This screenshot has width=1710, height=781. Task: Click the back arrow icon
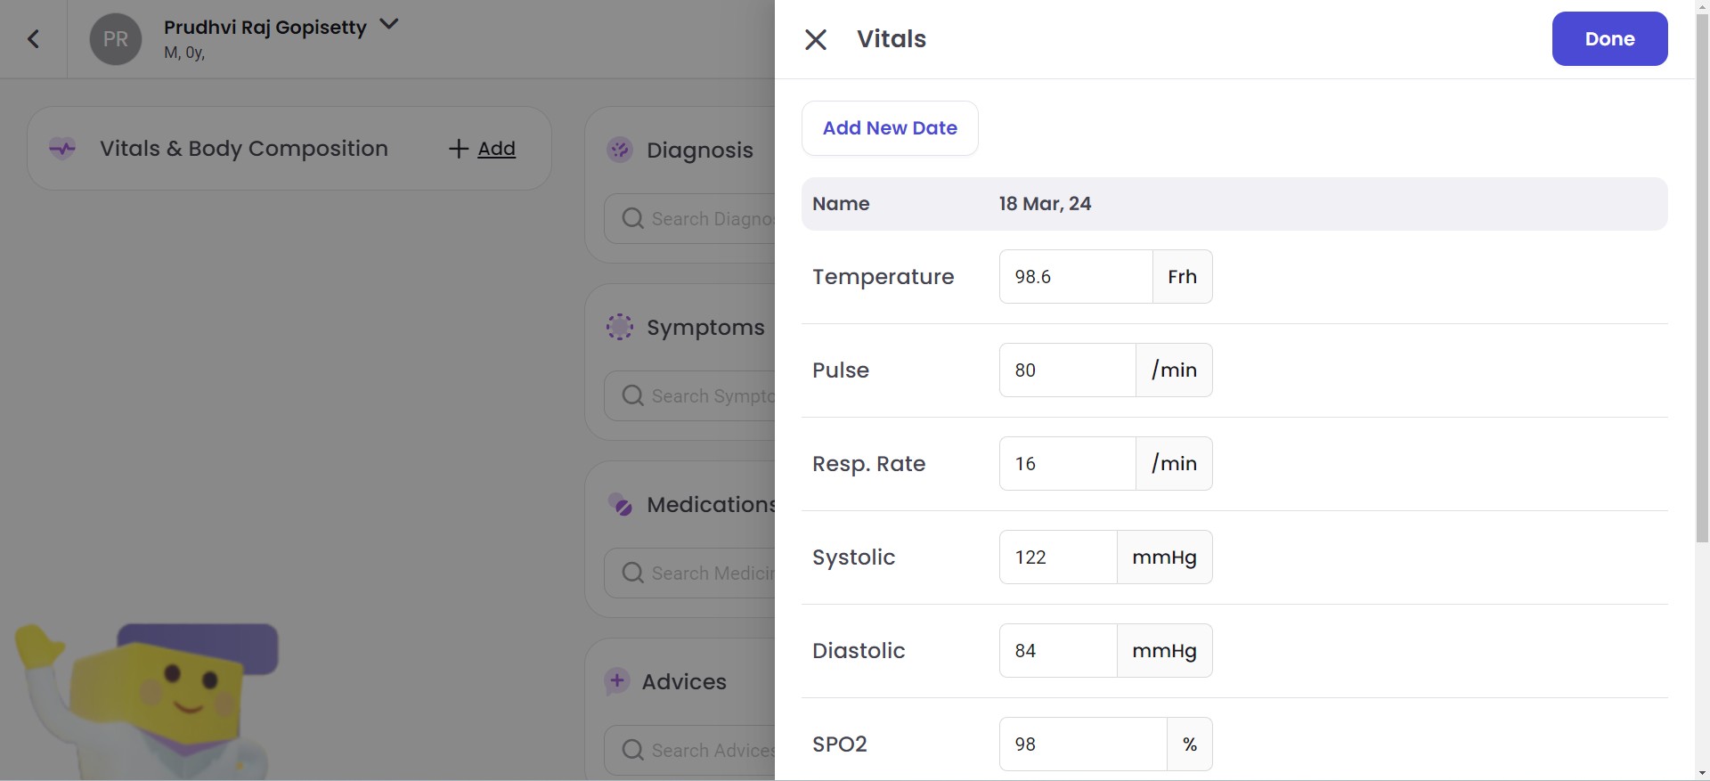click(x=34, y=39)
